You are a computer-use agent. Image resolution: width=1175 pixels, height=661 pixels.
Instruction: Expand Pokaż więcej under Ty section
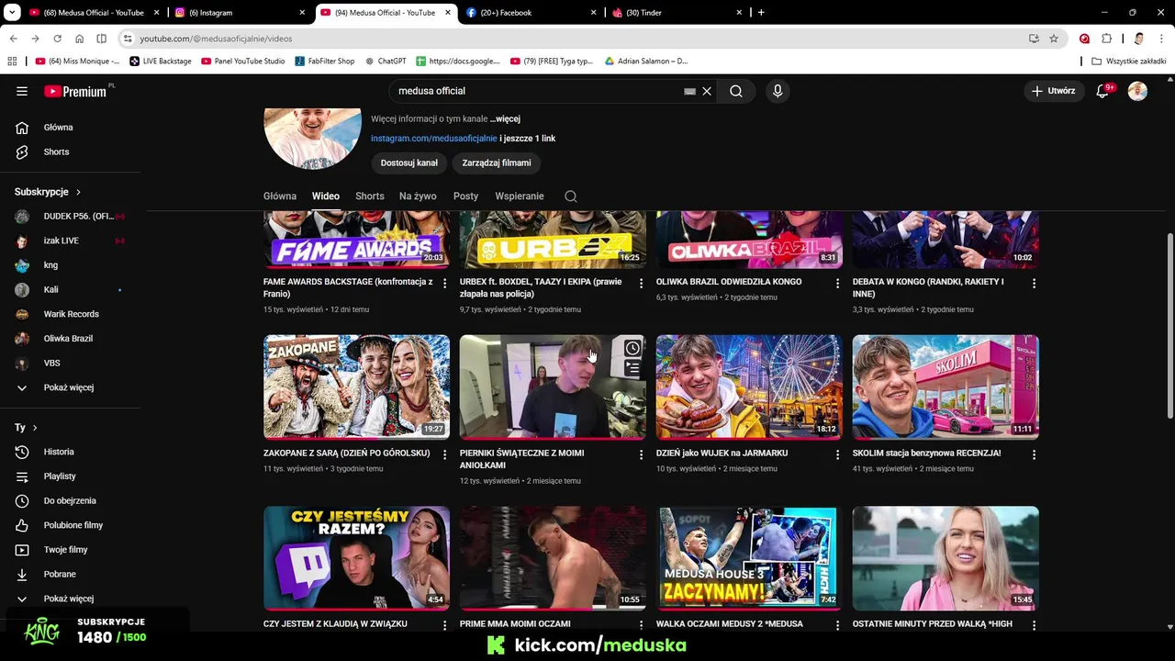71,599
